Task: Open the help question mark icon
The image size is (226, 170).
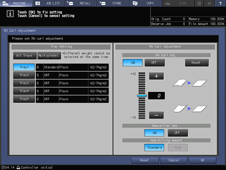Action: (220, 3)
